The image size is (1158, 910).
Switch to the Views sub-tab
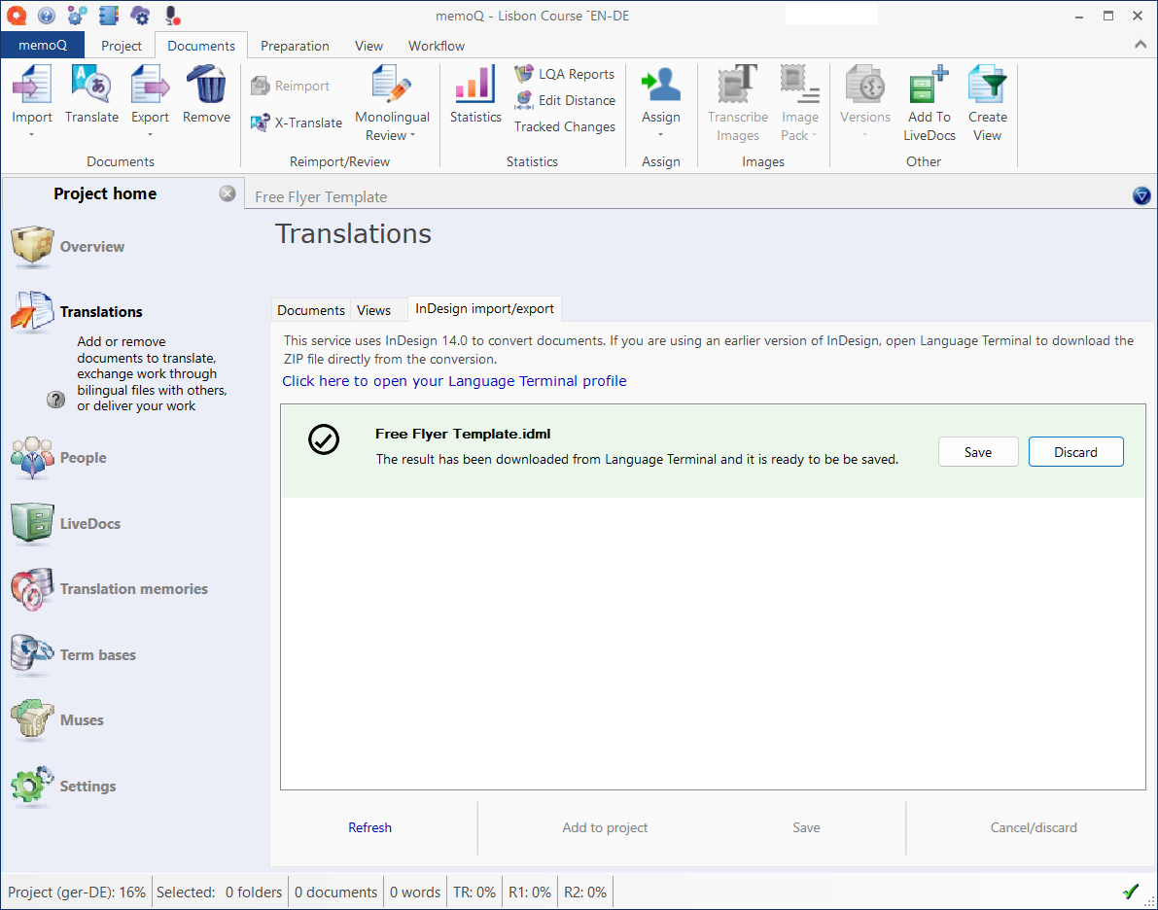[x=373, y=310]
